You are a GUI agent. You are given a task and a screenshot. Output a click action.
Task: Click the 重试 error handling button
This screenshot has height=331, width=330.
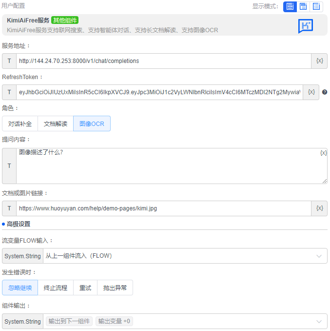pos(85,288)
